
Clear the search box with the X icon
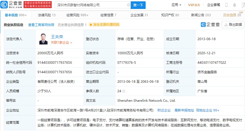pyautogui.click(x=128, y=5)
